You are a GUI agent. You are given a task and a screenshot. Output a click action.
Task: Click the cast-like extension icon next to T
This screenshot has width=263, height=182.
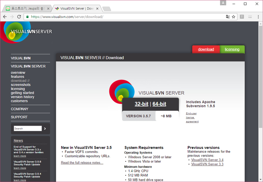(x=250, y=17)
